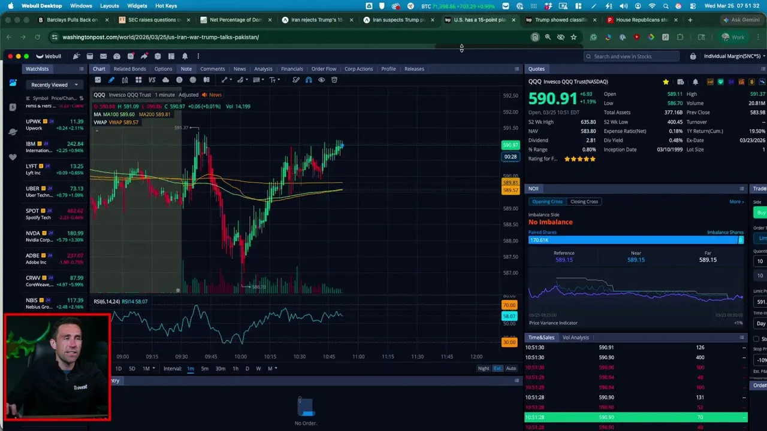Click the More link in NOII panel
The width and height of the screenshot is (767, 431).
736,202
